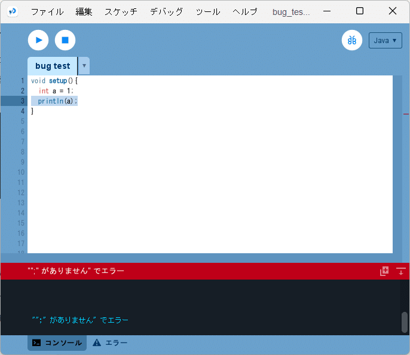The height and width of the screenshot is (355, 410).
Task: Click the int a = 1; code line
Action: click(56, 91)
